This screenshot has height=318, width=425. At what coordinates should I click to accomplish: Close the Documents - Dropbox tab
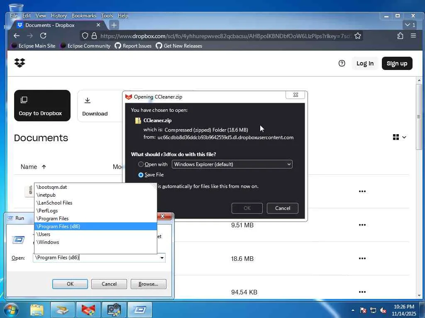click(x=98, y=25)
